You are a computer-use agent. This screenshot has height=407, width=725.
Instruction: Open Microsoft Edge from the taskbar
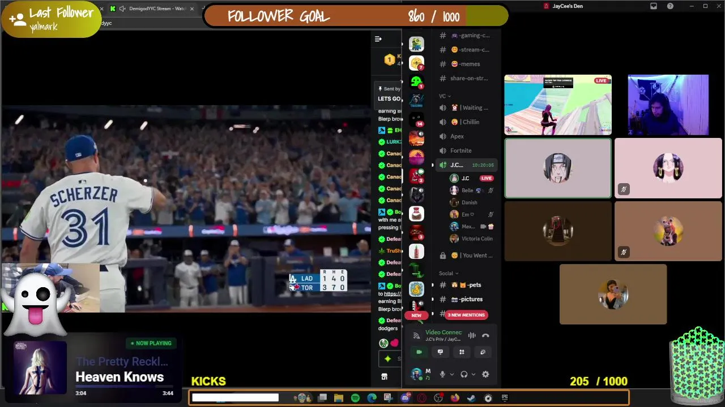[x=372, y=398]
